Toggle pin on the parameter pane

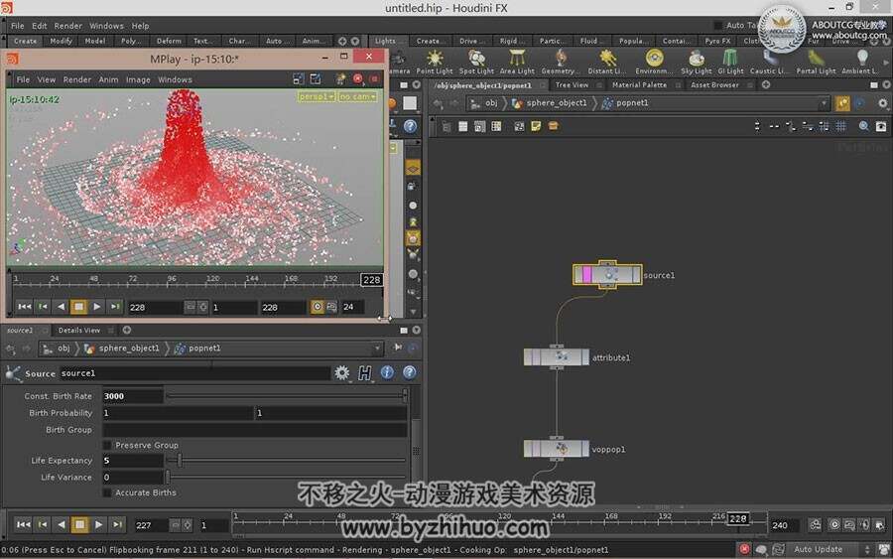point(398,348)
